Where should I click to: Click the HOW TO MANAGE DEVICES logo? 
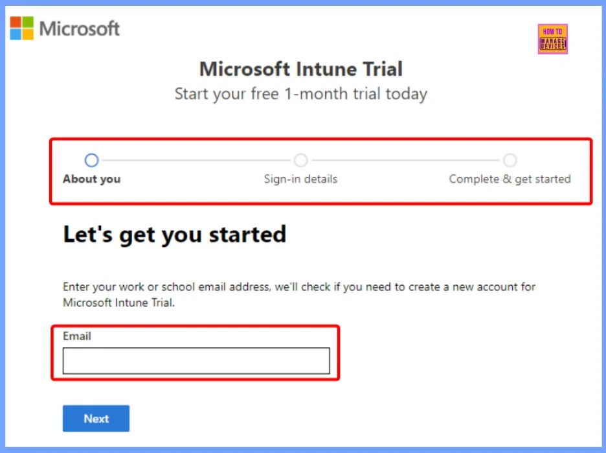[553, 39]
